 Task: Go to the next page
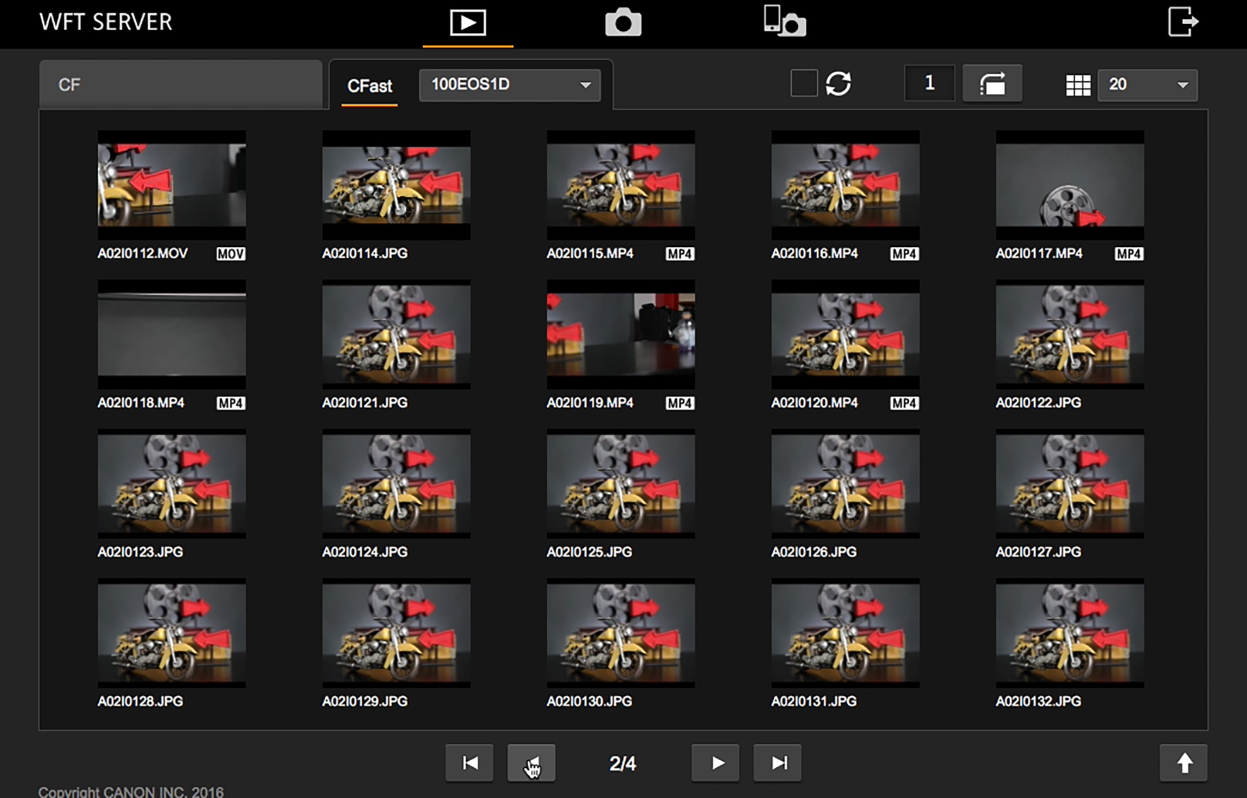pyautogui.click(x=715, y=763)
